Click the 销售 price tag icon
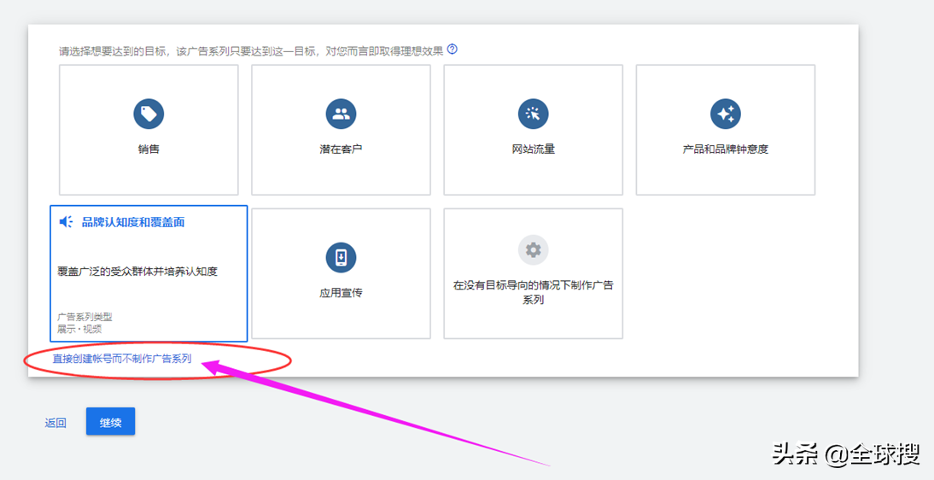The width and height of the screenshot is (934, 480). (x=149, y=114)
